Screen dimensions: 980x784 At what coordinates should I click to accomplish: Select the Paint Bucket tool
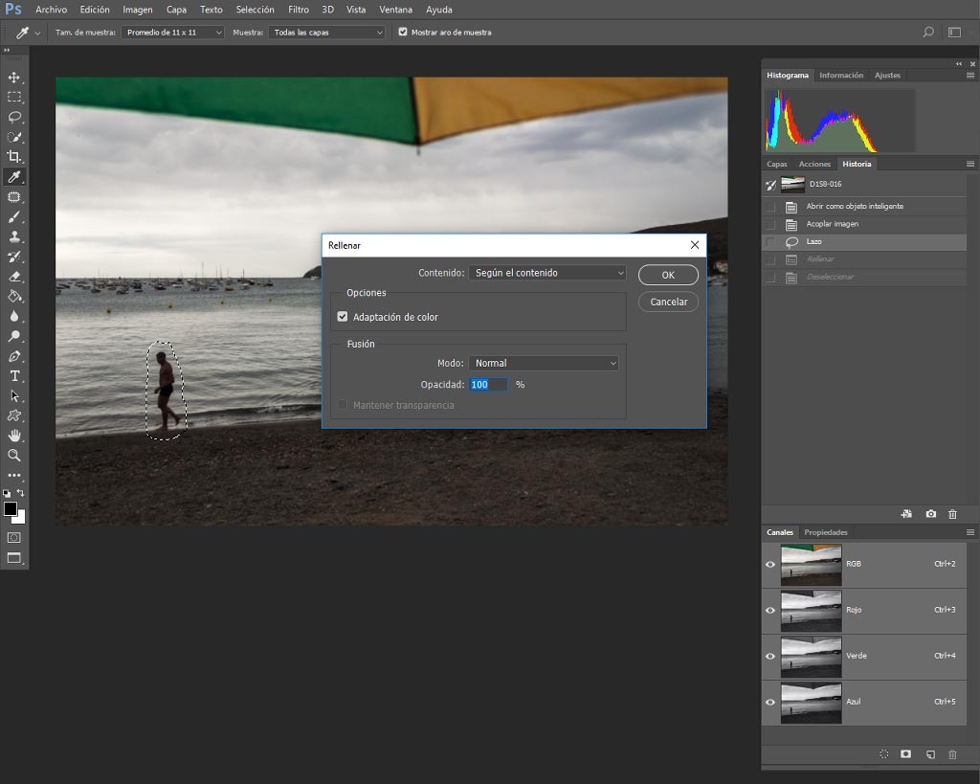(x=13, y=297)
